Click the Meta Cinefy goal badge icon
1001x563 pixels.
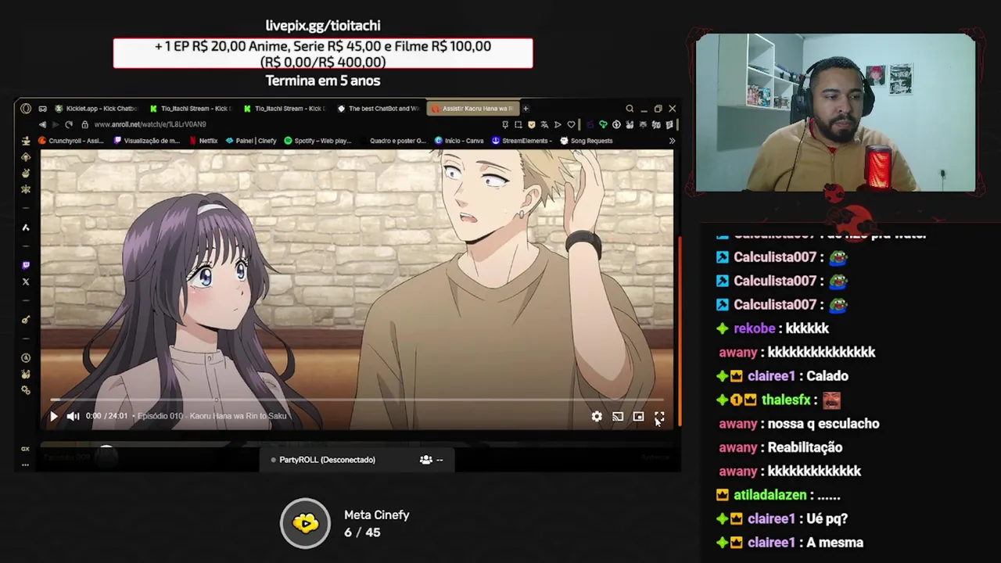coord(306,523)
